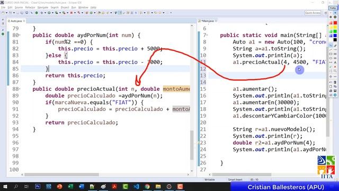Click "a1.aumentar();" in Main.java
Image resolution: width=339 pixels, height=191 pixels.
pyautogui.click(x=255, y=89)
